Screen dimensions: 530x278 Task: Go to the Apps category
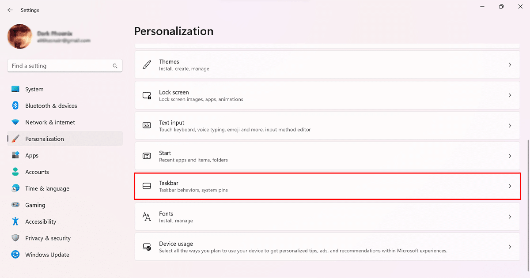point(32,155)
